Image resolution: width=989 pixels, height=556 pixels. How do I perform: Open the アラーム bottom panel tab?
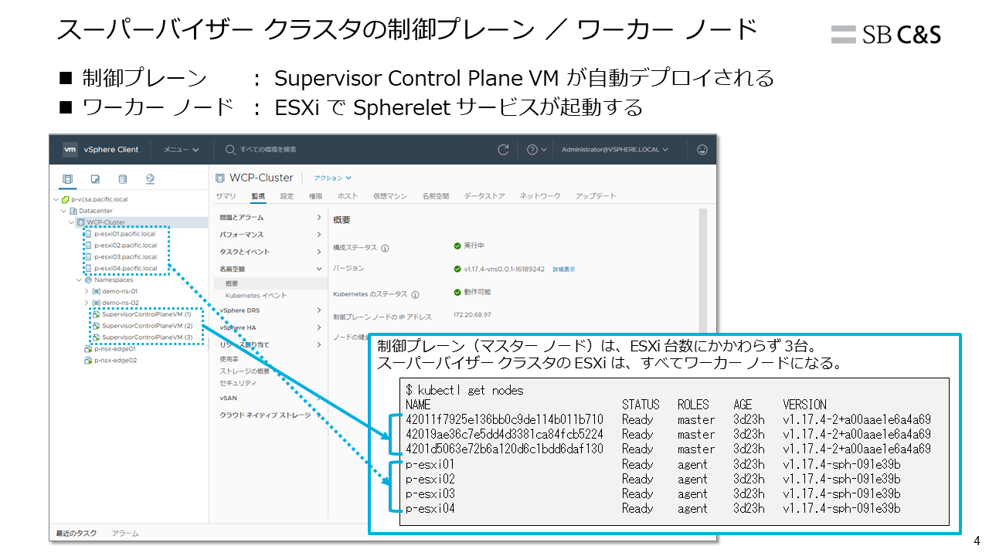[x=124, y=534]
